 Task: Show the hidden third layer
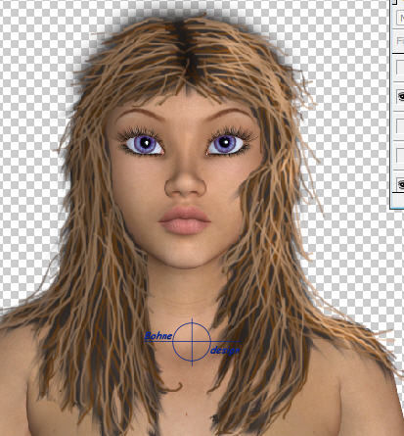[x=400, y=125]
